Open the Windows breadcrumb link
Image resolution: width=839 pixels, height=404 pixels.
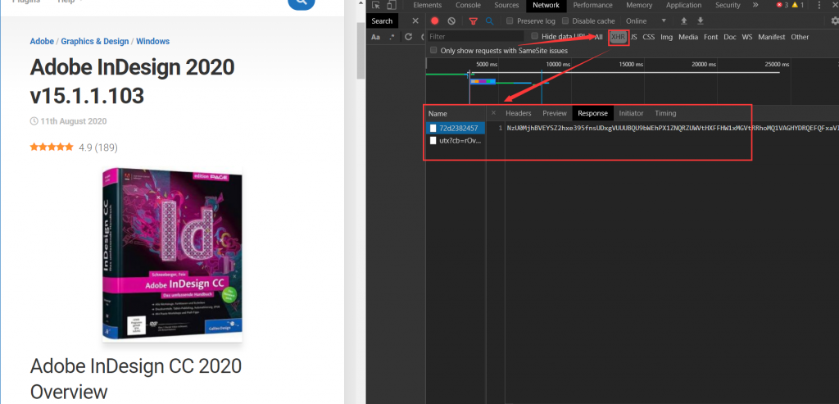coord(152,41)
